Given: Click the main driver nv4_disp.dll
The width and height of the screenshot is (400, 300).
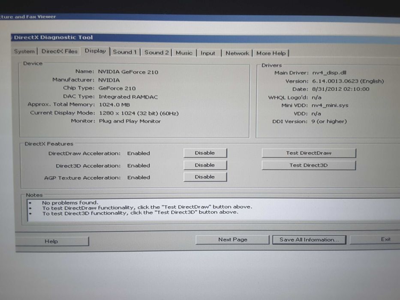Looking at the screenshot, I should point(329,73).
